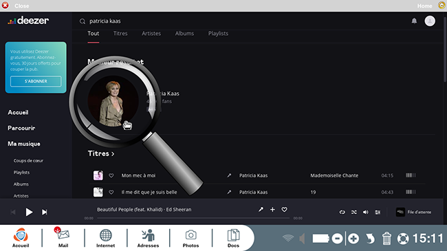The height and width of the screenshot is (251, 447).
Task: Open Coups de cœur in sidebar
Action: point(28,161)
